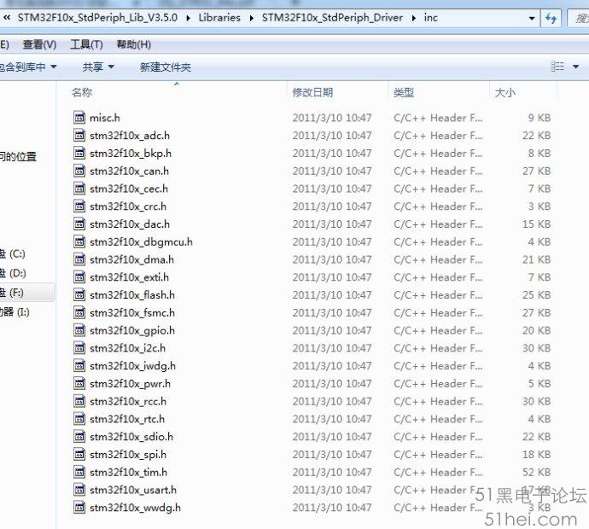Screen dimensions: 589x529
Task: Click the stm32f10x_adc.h file icon
Action: (x=79, y=135)
